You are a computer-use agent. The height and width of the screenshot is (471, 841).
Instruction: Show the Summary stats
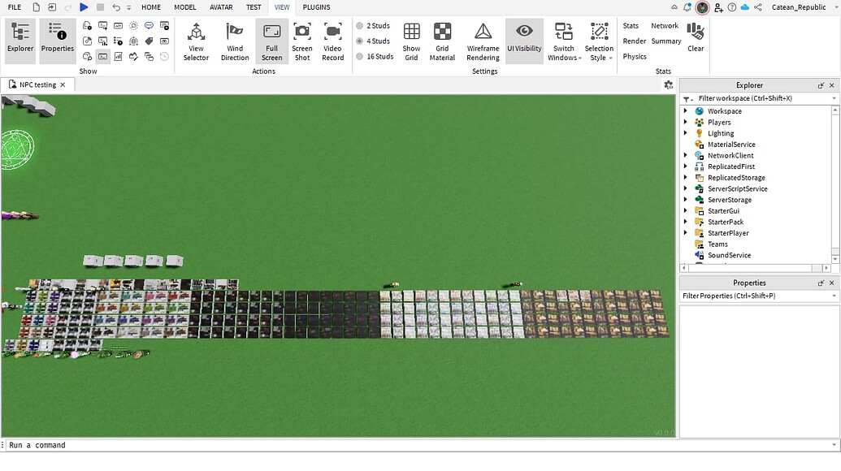[666, 41]
